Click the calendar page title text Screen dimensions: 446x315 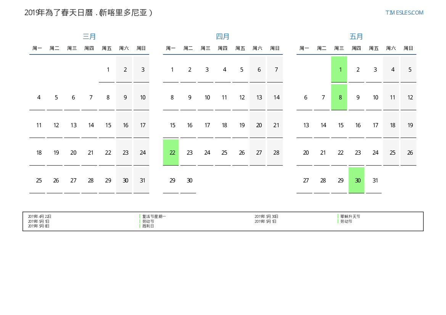(89, 13)
